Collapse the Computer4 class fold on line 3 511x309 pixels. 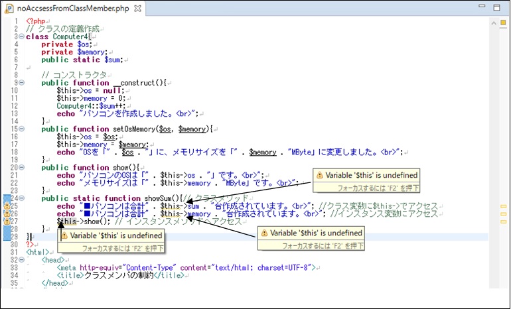tap(21, 37)
